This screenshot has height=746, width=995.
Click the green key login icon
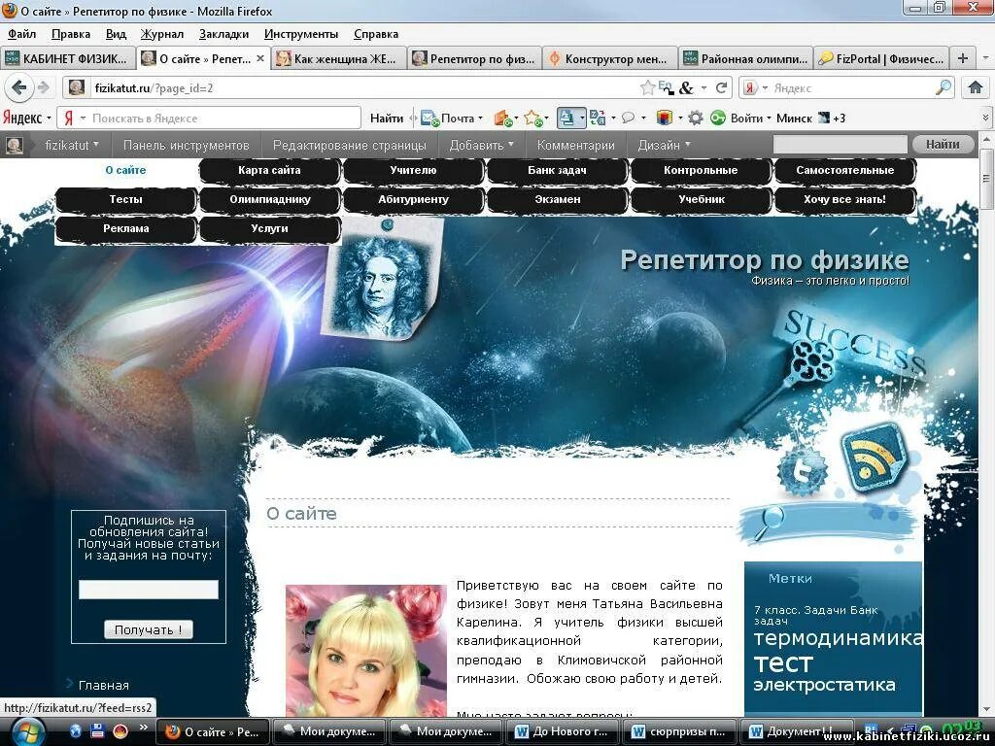coord(718,118)
